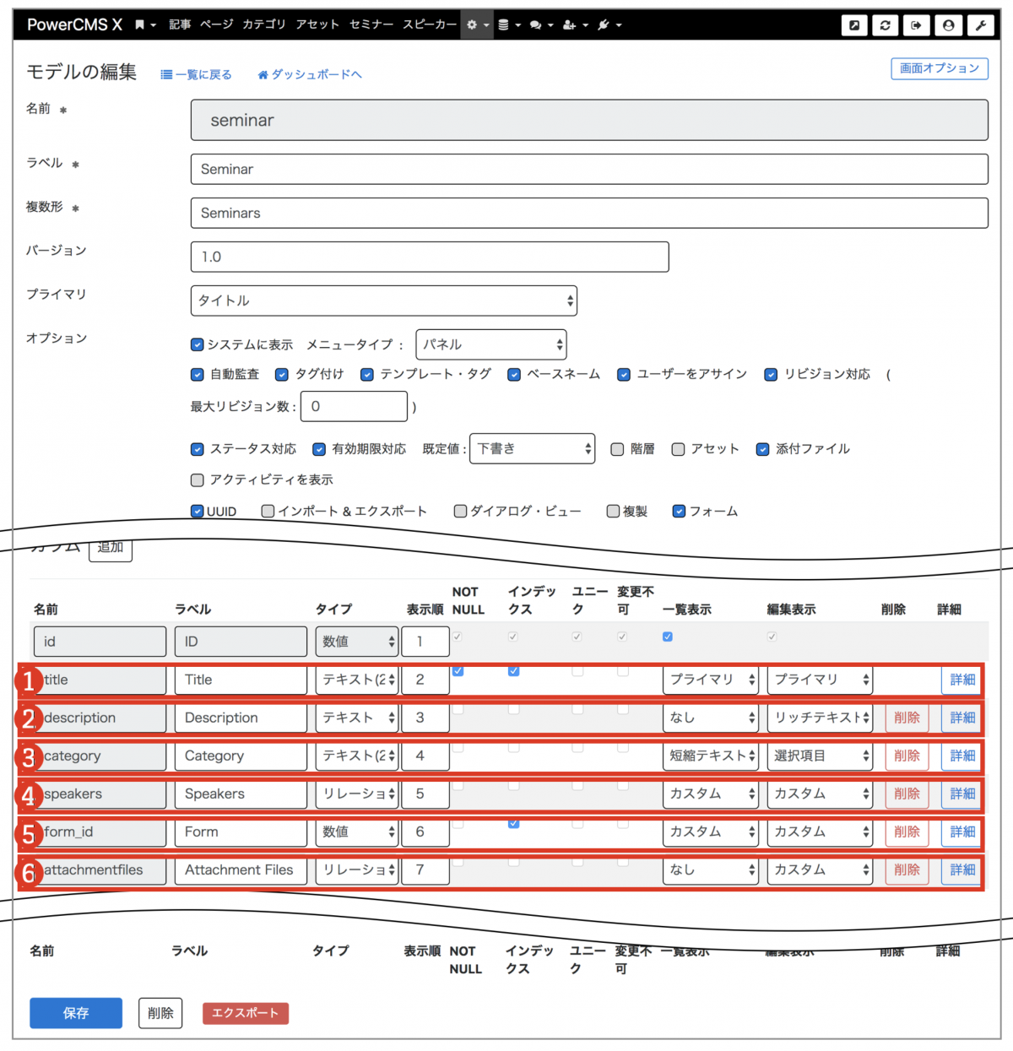Open the 既定値 dropdown showing 下書き

532,448
